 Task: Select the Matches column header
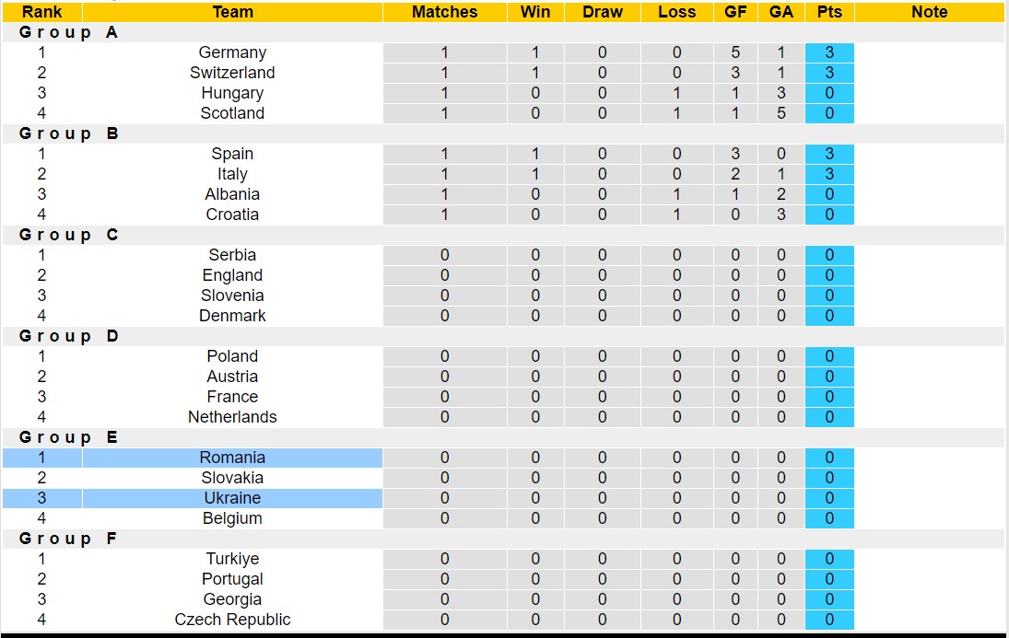444,12
